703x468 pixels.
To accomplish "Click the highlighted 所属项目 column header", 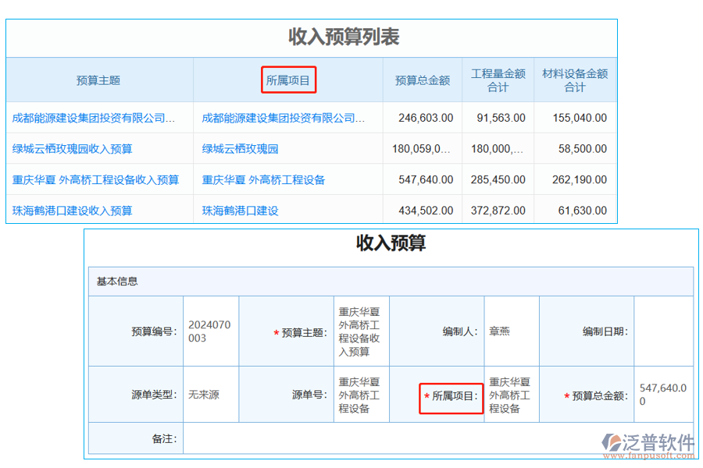I will 288,80.
